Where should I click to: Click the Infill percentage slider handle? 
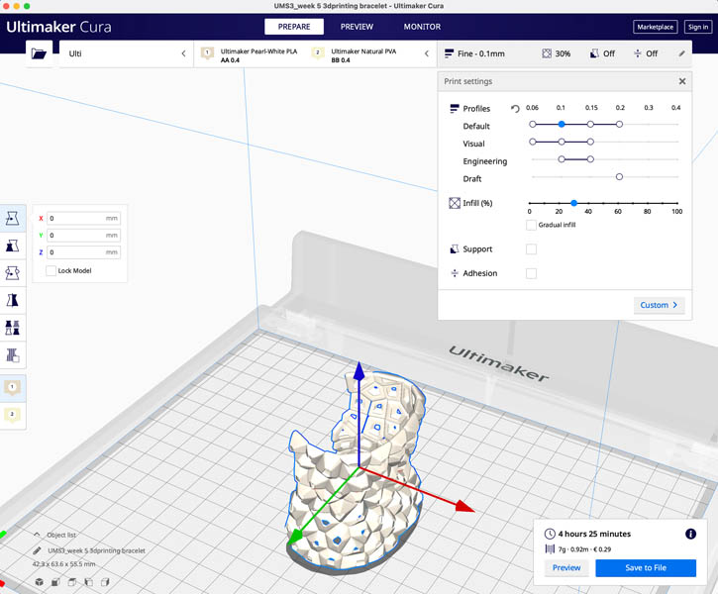coord(573,203)
